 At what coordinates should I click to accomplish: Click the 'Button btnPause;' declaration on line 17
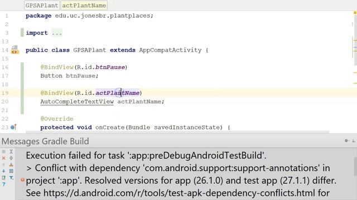tap(69, 76)
